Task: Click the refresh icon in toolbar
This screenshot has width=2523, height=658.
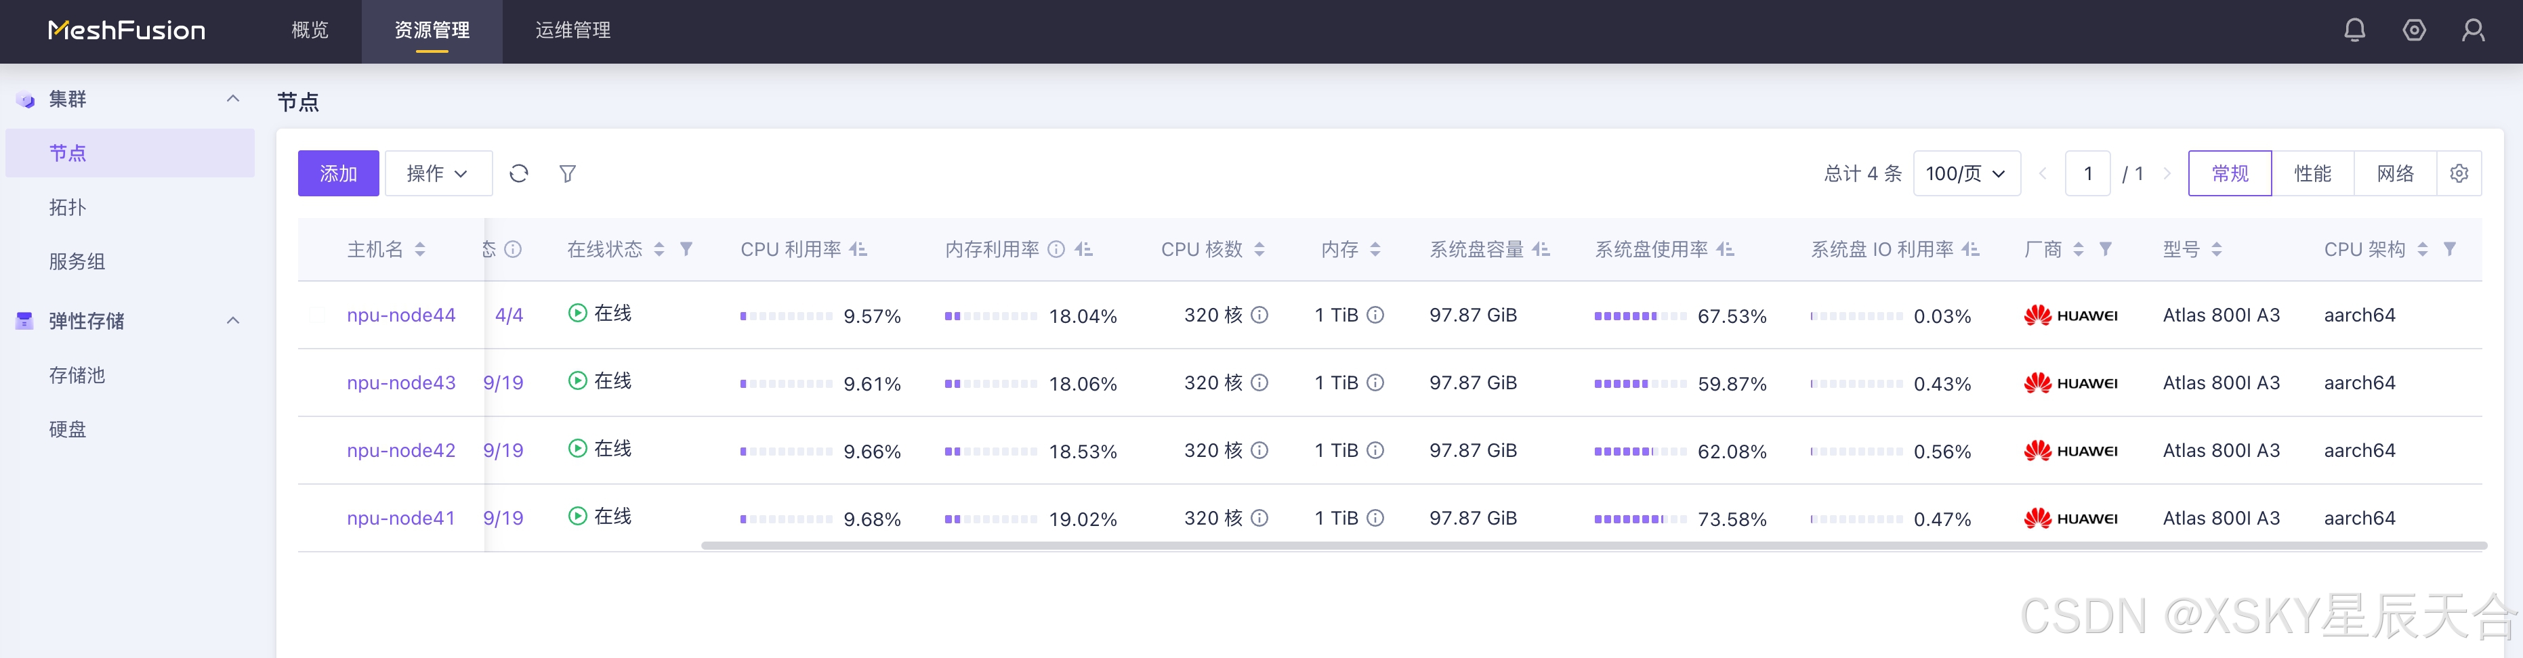Action: (x=519, y=173)
